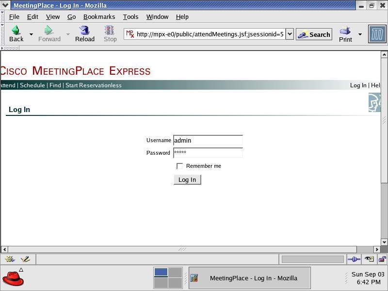Screen dimensions: 388x291
Task: Click the Mozilla window icon in taskbar
Action: point(194,278)
